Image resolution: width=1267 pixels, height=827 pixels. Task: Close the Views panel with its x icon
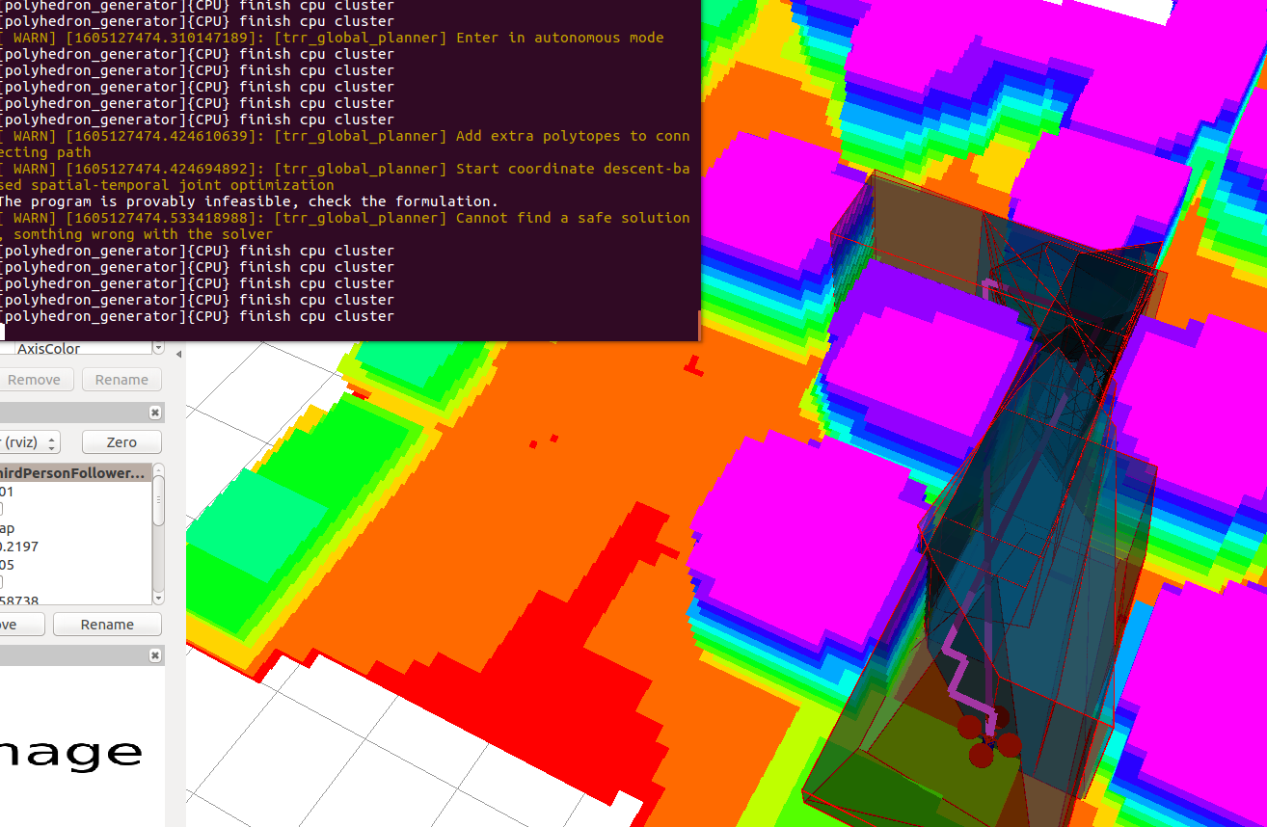click(x=155, y=412)
